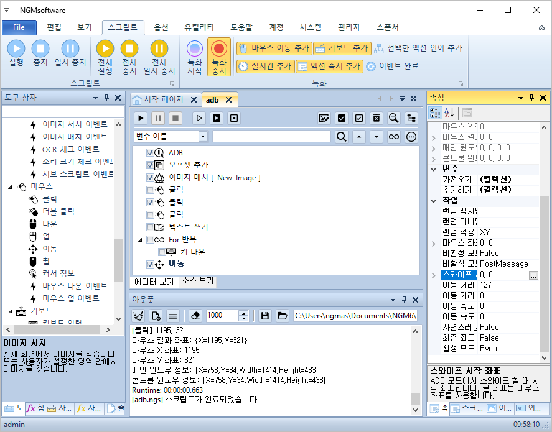Expand the 스와이프 property row
Viewport: 552px width, 432px height.
point(434,275)
